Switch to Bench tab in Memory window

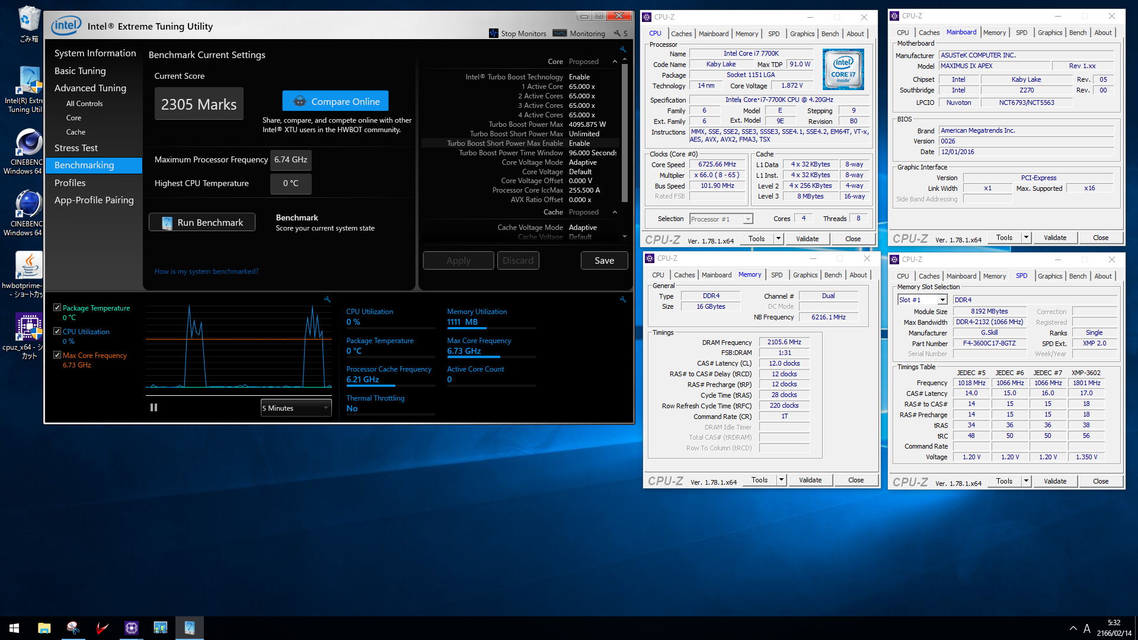[x=833, y=275]
